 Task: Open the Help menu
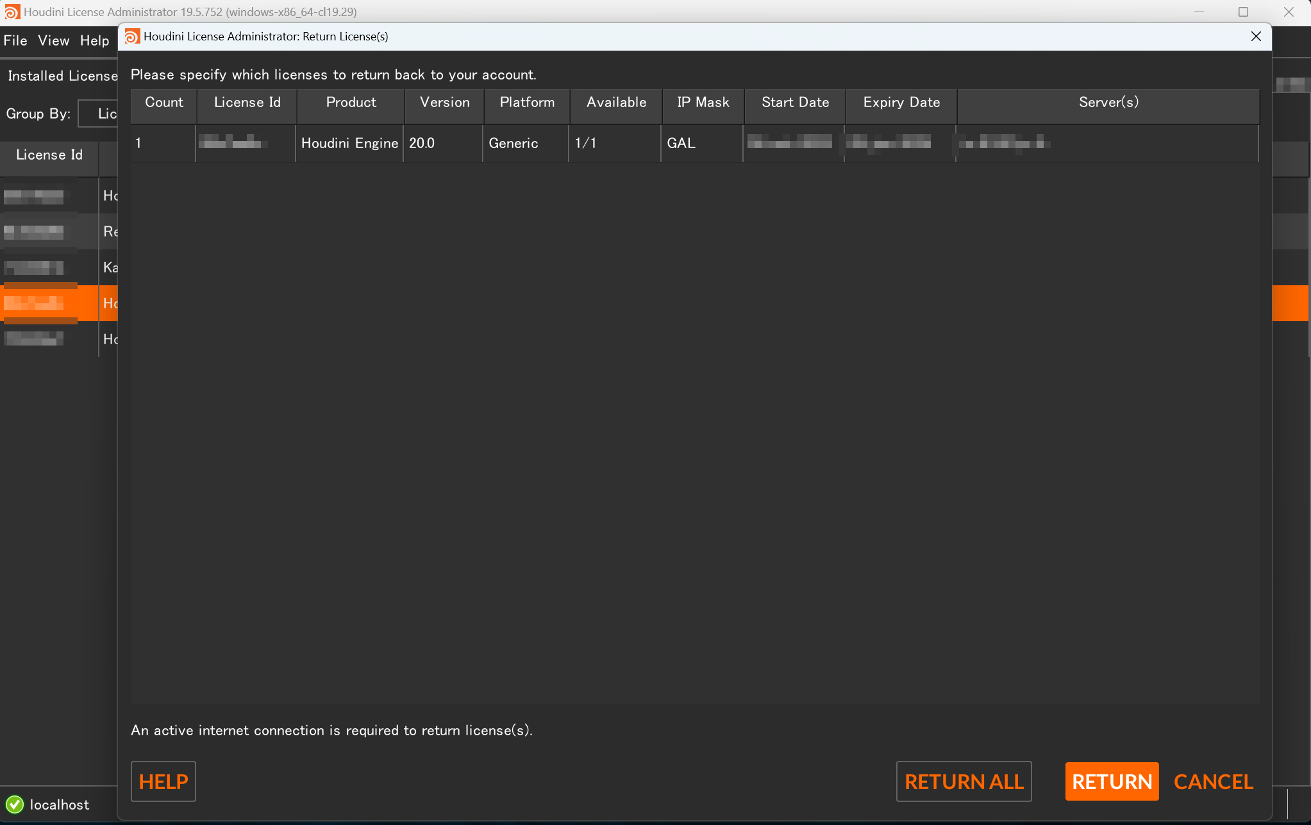(x=95, y=41)
